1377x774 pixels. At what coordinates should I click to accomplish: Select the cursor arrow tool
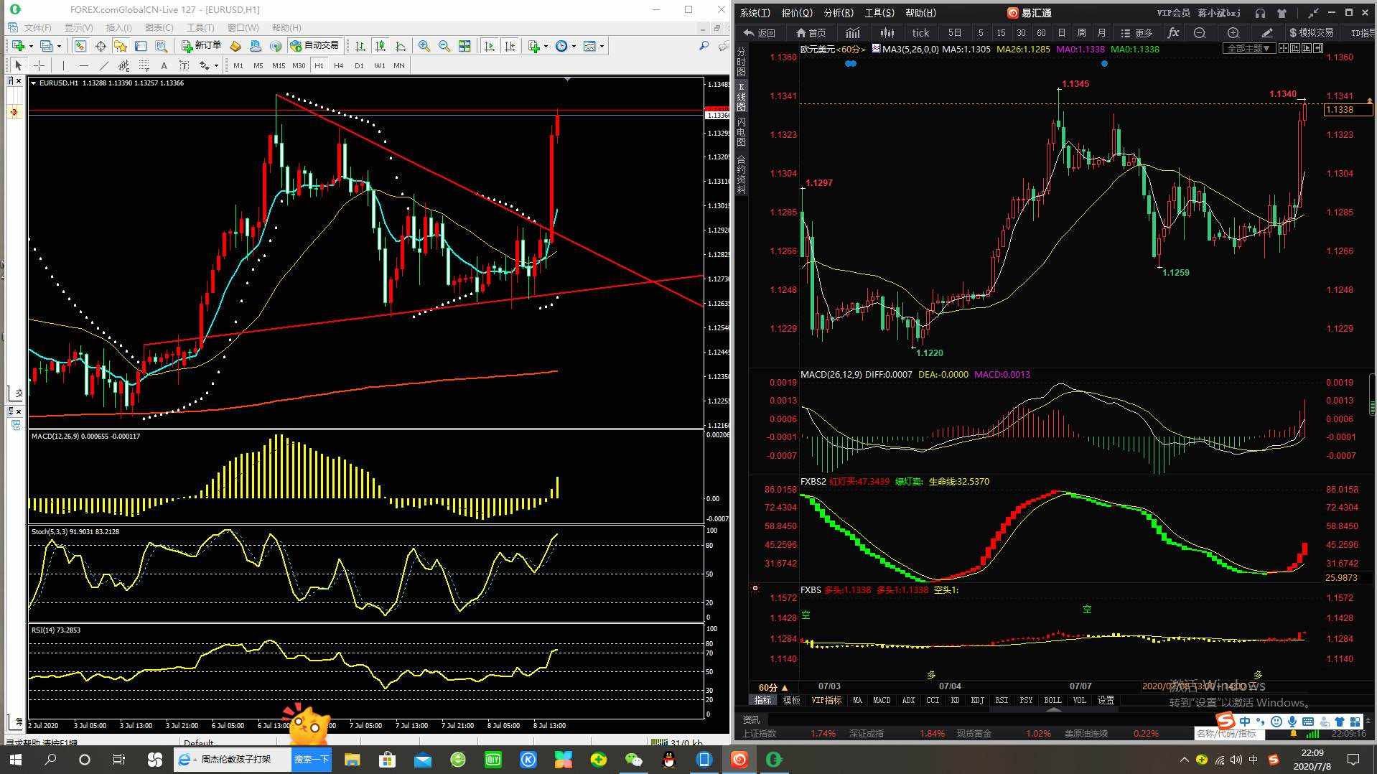(18, 65)
